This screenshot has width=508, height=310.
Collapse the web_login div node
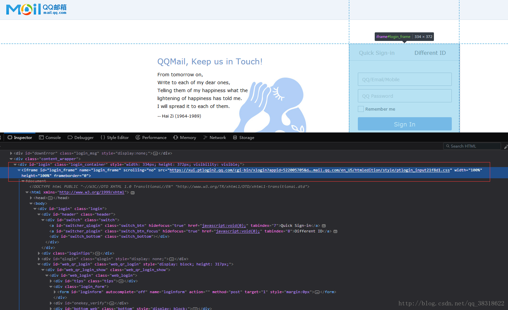point(47,275)
